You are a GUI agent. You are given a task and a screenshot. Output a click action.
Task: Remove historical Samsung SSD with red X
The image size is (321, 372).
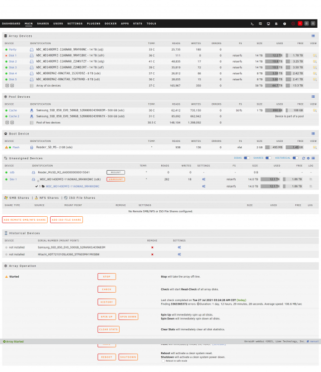152,248
